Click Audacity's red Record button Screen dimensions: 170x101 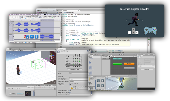pos(18,17)
